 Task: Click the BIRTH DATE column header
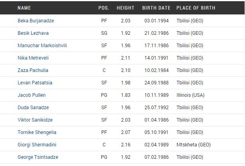(156, 8)
